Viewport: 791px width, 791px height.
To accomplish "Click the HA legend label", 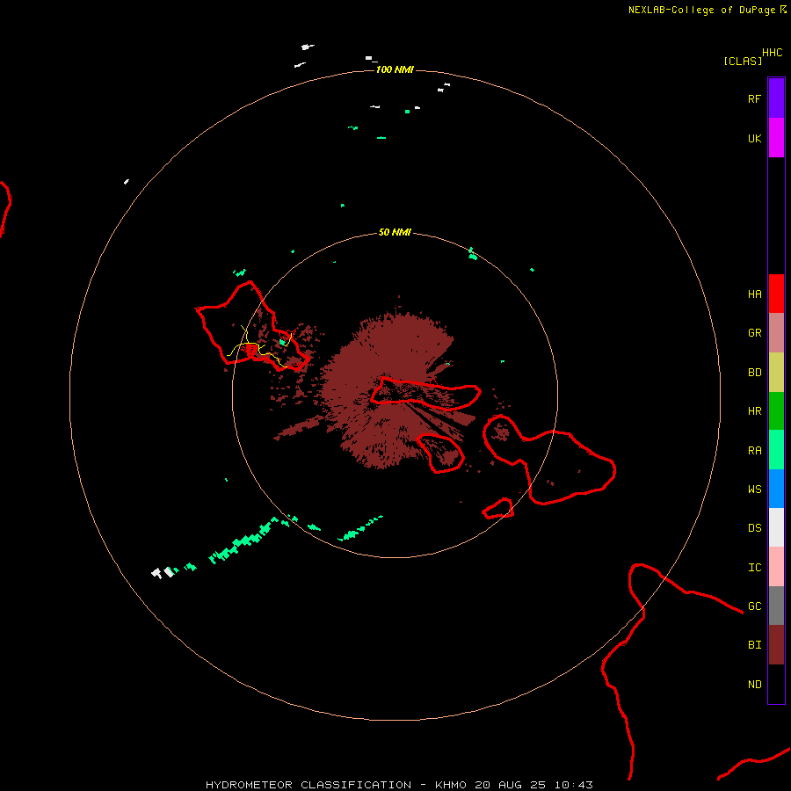I will (x=754, y=294).
